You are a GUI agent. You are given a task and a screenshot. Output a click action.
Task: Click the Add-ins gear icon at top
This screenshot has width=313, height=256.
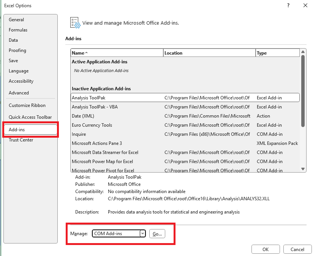coord(74,22)
